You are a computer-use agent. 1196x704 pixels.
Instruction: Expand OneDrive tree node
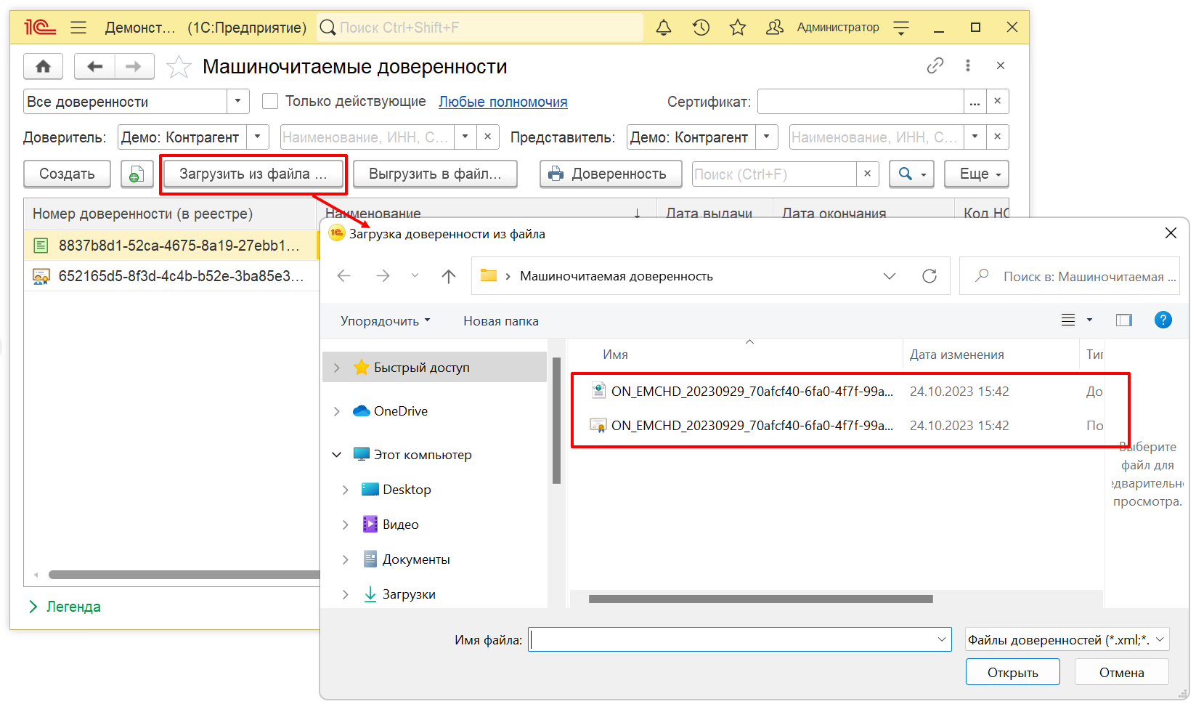pyautogui.click(x=336, y=411)
